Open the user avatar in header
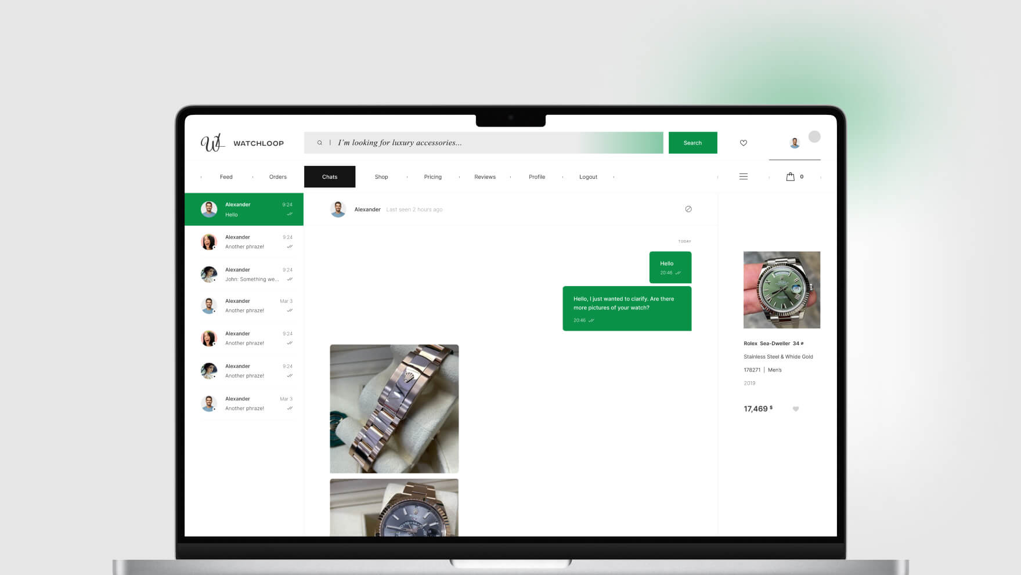This screenshot has width=1021, height=575. (x=795, y=143)
